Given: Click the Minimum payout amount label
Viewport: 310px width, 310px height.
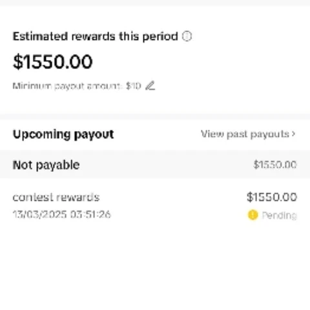Looking at the screenshot, I should pos(67,86).
